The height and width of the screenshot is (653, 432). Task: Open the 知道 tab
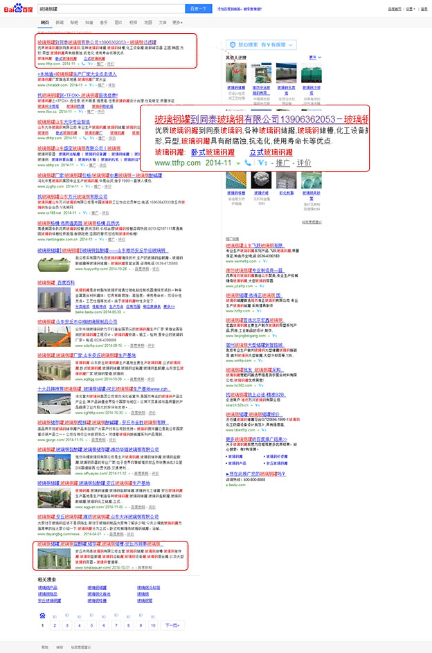[89, 22]
